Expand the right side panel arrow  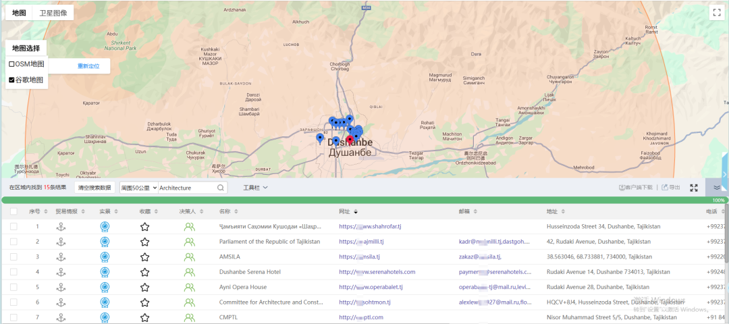click(x=725, y=173)
